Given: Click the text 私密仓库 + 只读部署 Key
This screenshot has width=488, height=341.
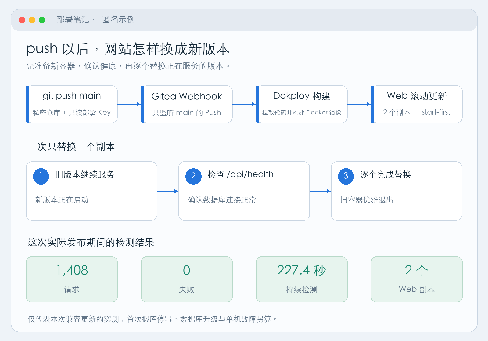Looking at the screenshot, I should click(72, 112).
